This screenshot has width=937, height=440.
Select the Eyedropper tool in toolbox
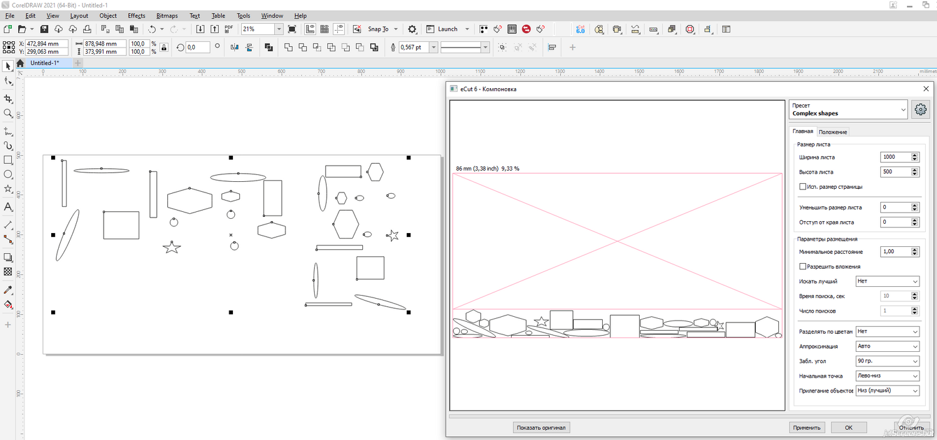click(x=8, y=290)
